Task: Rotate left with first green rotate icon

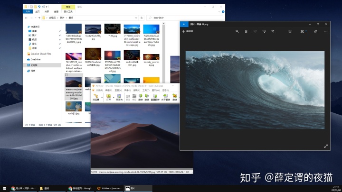Action: point(141,97)
